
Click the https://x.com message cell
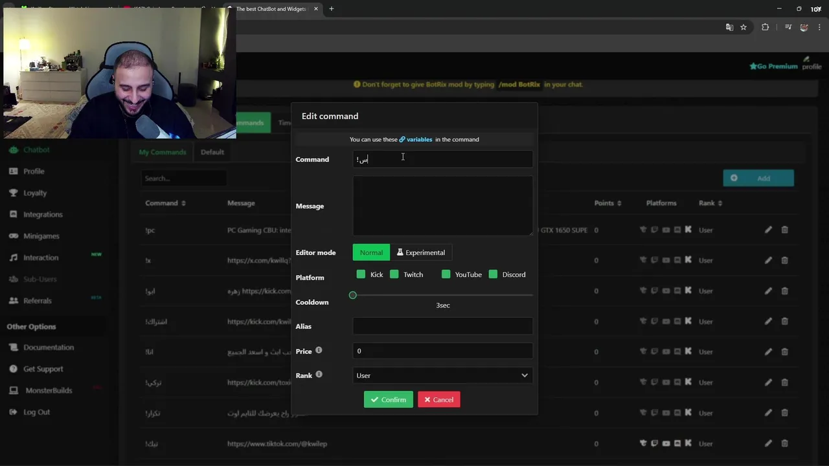click(x=259, y=260)
